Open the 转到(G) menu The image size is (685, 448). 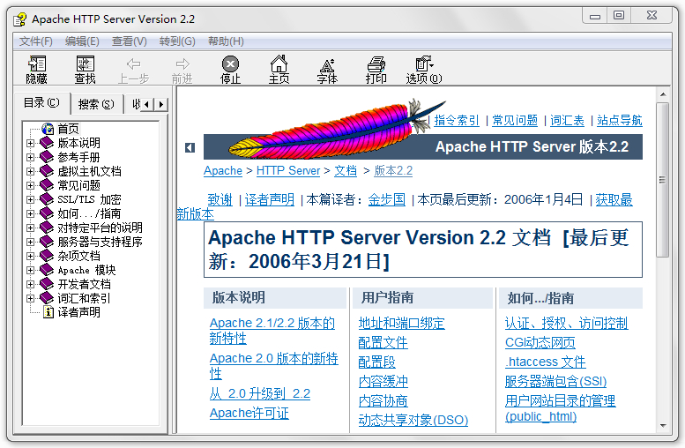(177, 41)
